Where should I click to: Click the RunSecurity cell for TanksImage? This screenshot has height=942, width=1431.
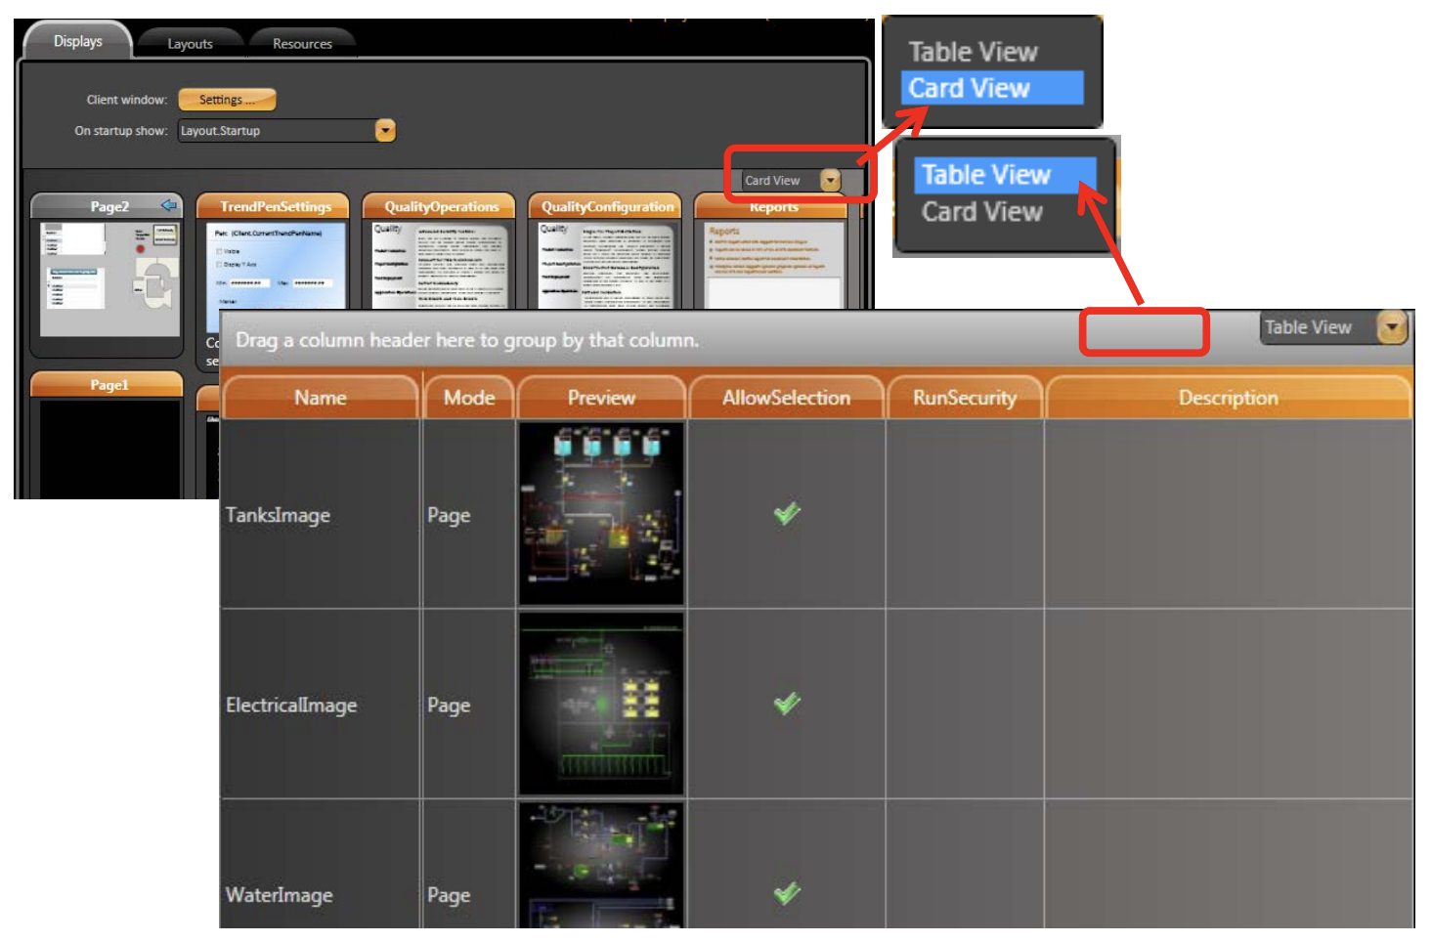coord(965,515)
